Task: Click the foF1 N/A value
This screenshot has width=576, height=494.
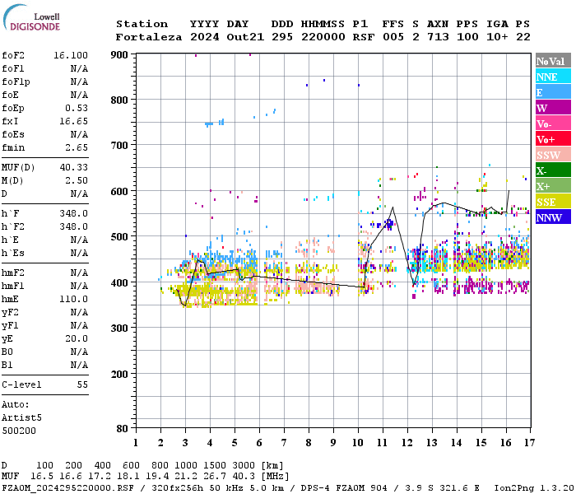Action: tap(79, 68)
